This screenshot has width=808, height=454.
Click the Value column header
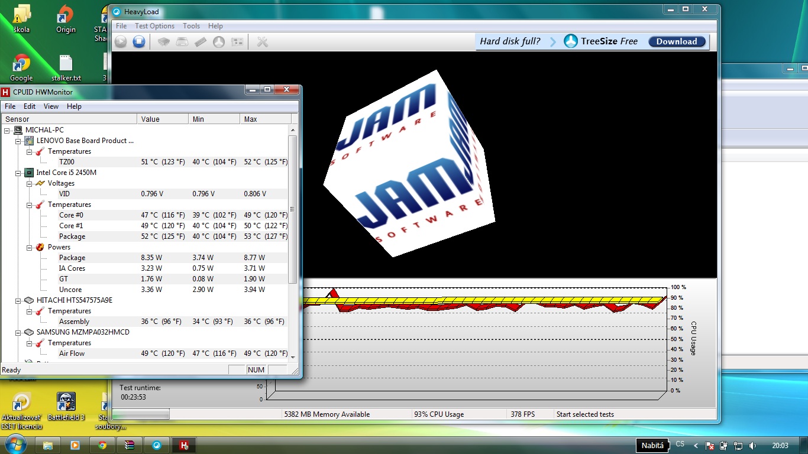[x=163, y=119]
